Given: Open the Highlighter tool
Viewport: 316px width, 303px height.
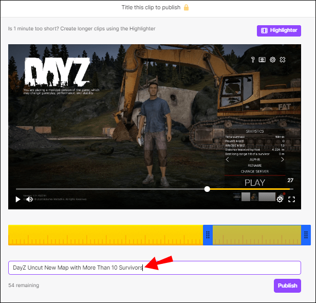Looking at the screenshot, I should click(x=278, y=31).
